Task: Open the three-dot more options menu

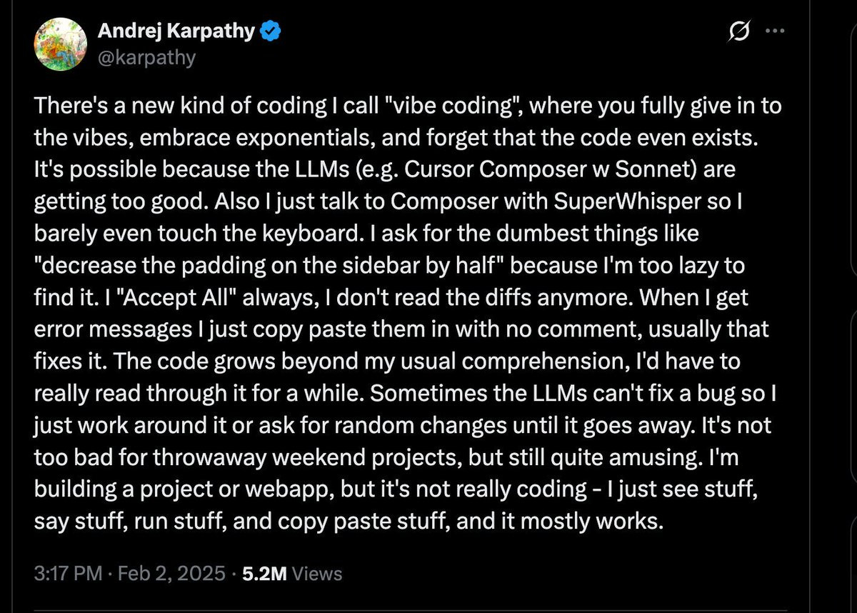Action: pyautogui.click(x=775, y=32)
